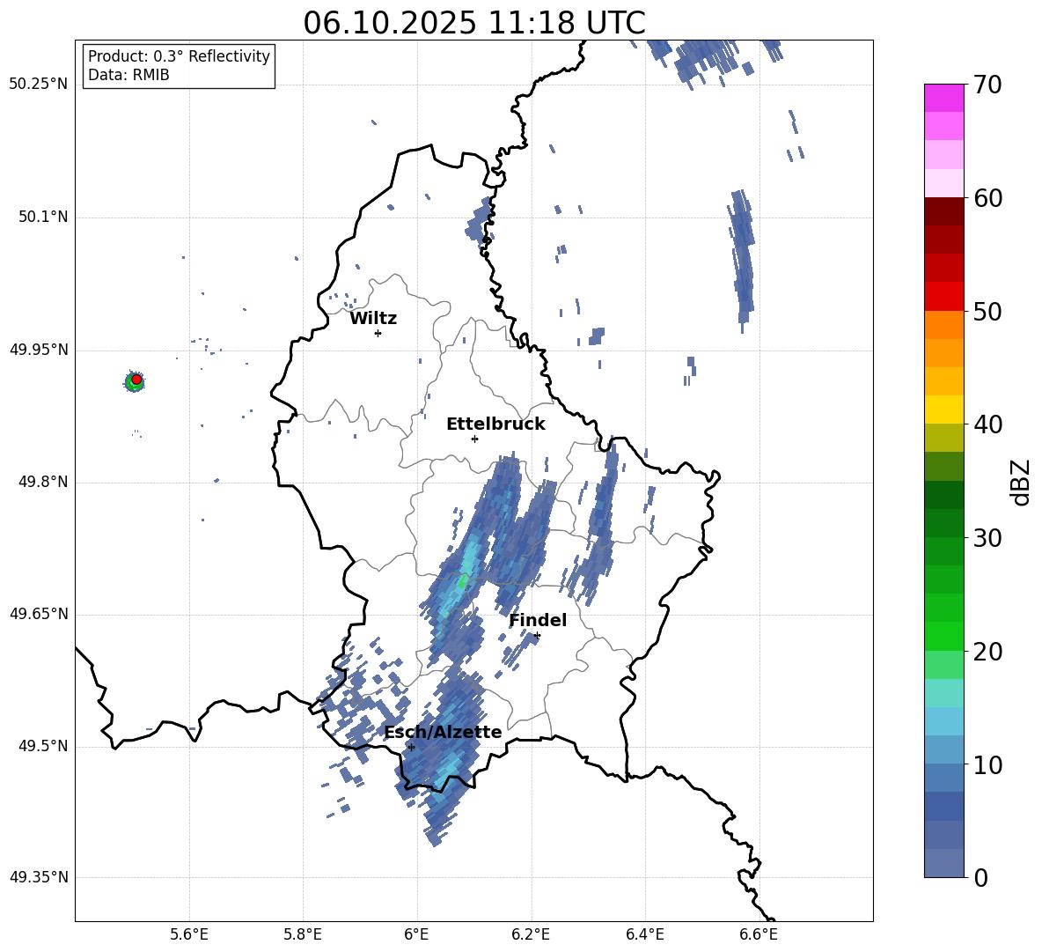Screen dimensions: 1042x952
Task: Select the Esch/Alzette city label
Action: (x=443, y=732)
